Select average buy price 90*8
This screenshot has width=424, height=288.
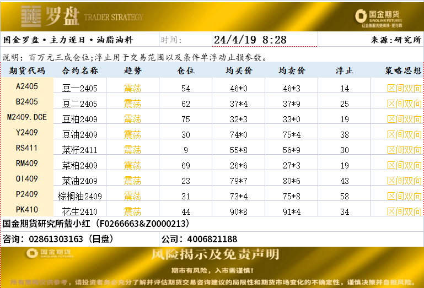click(239, 212)
